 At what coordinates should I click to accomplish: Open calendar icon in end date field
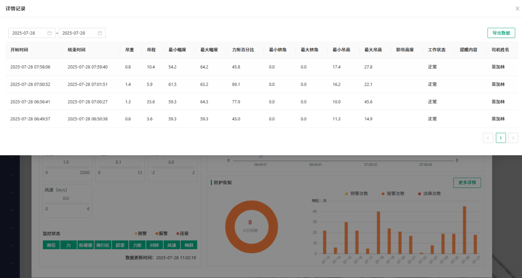coord(100,33)
